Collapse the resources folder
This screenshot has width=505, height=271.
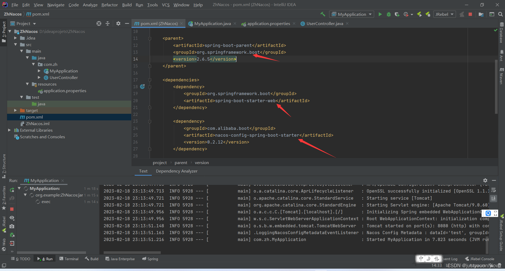click(27, 84)
